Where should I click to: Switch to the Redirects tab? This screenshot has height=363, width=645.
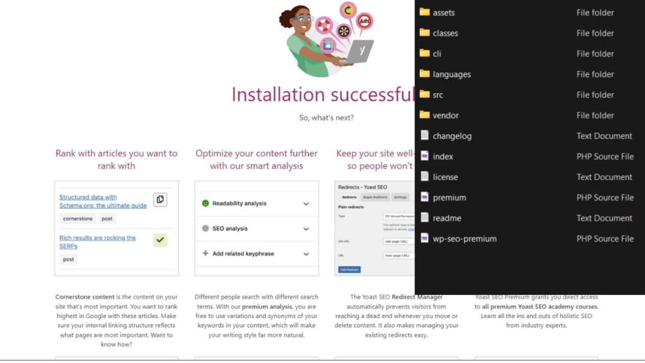(349, 197)
